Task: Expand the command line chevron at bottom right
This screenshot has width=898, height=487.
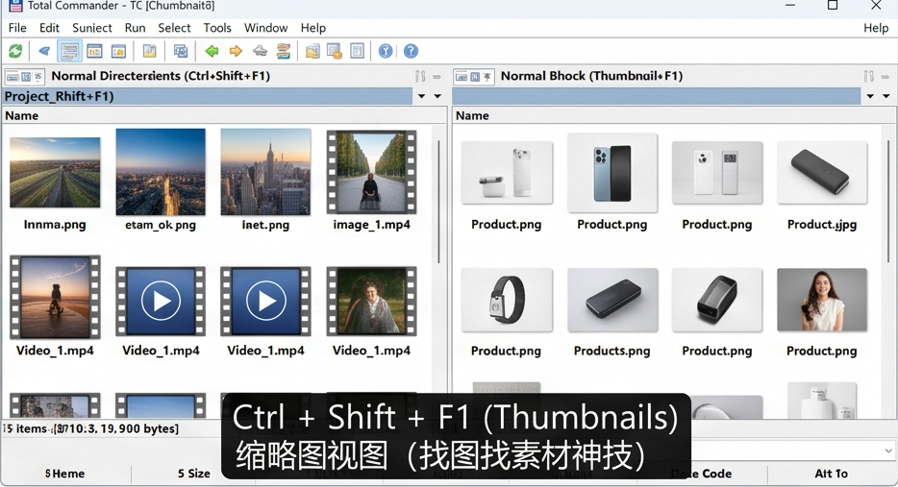Action: 888,450
